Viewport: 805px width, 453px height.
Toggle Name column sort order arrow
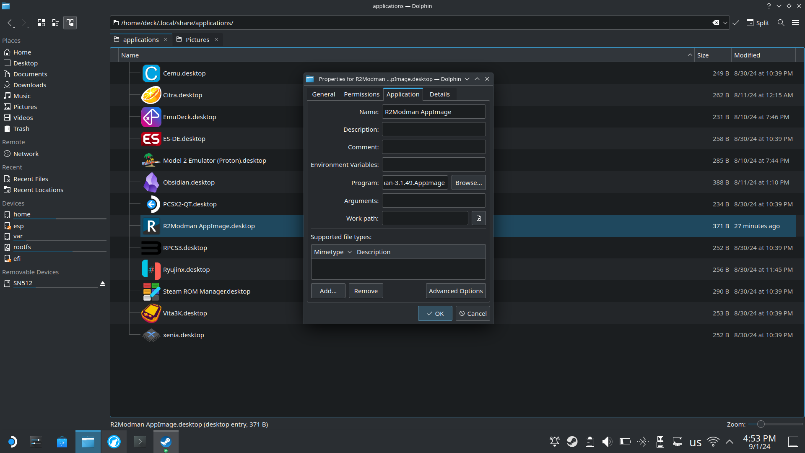coord(690,55)
